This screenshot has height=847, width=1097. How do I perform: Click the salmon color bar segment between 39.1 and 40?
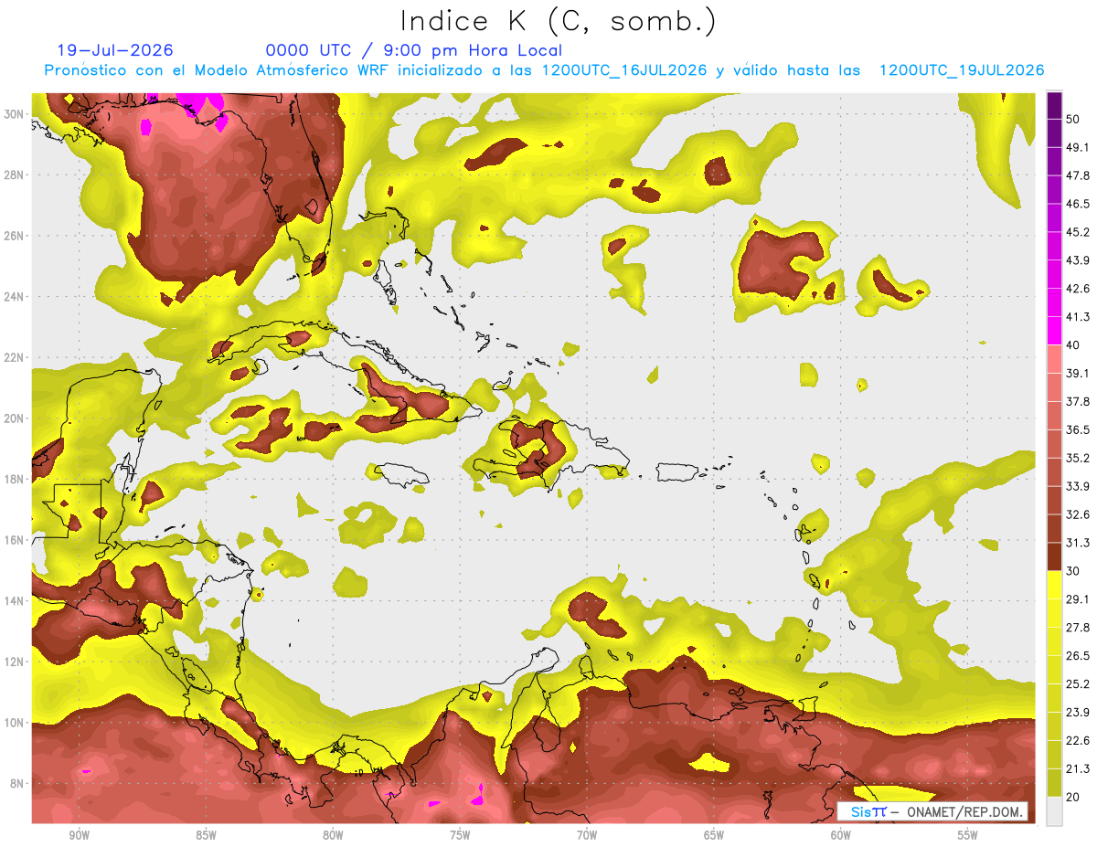[x=1055, y=359]
